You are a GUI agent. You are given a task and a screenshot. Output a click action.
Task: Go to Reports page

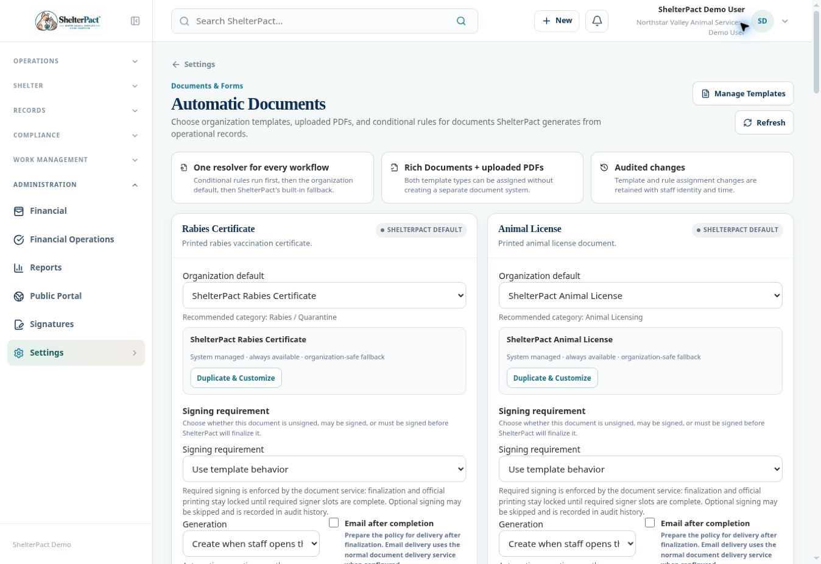[x=76, y=267]
